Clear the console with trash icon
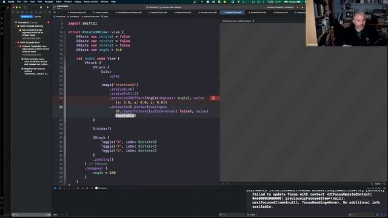The height and width of the screenshot is (218, 388). click(x=377, y=215)
